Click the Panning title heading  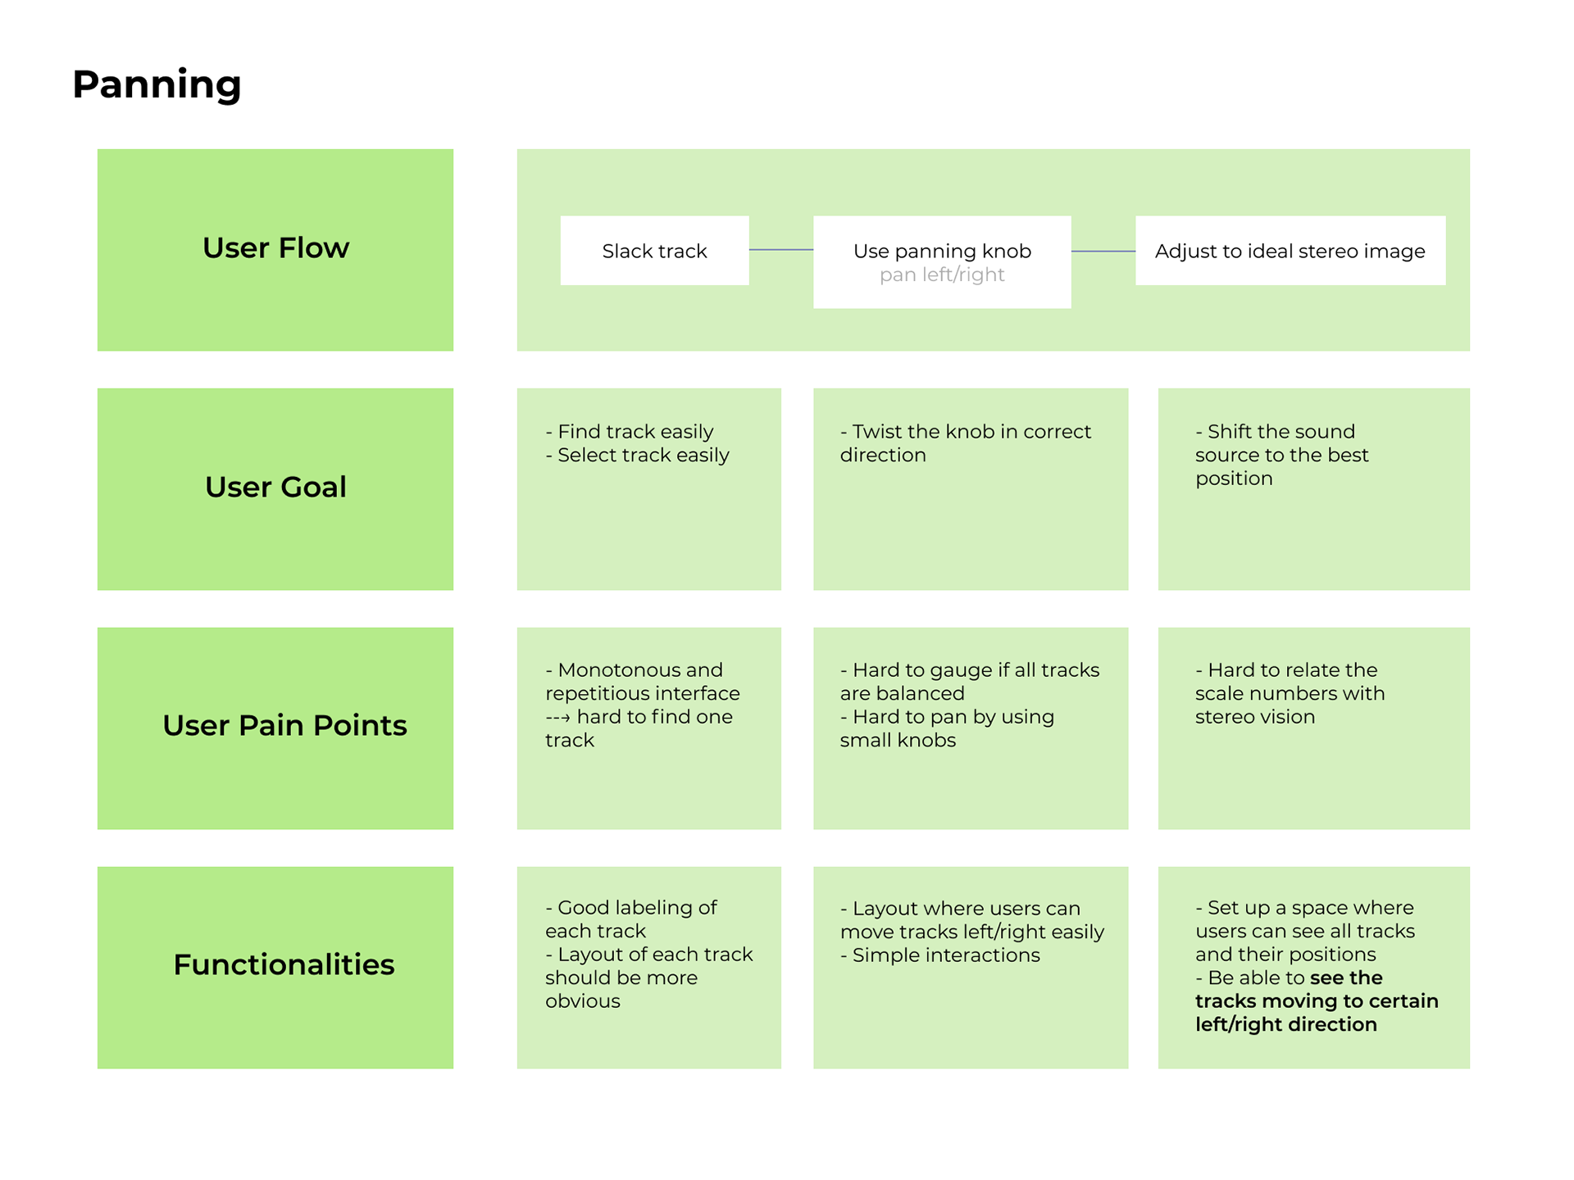coord(157,84)
